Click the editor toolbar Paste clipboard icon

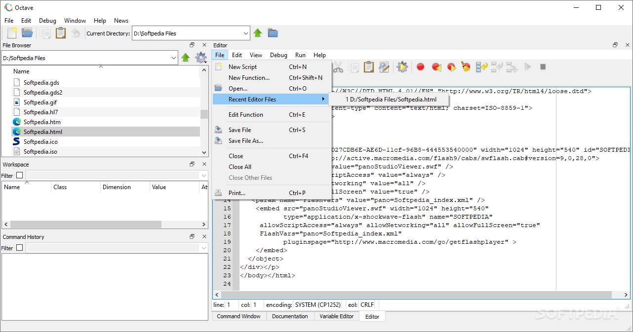click(369, 67)
